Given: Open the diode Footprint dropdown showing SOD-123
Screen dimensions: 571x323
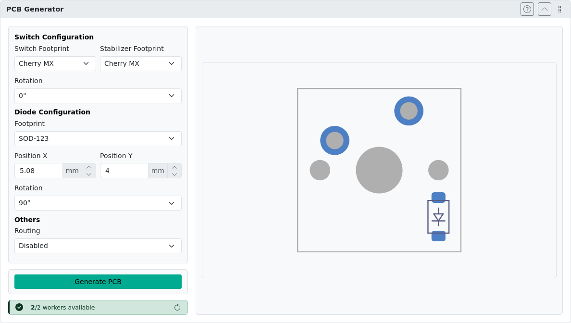Looking at the screenshot, I should [98, 138].
